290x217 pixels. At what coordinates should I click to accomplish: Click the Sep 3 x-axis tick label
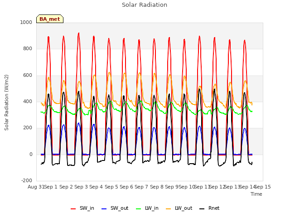[x=81, y=187]
